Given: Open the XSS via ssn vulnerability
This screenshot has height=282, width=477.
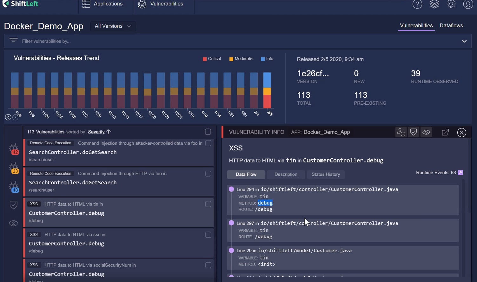Looking at the screenshot, I should coord(118,243).
